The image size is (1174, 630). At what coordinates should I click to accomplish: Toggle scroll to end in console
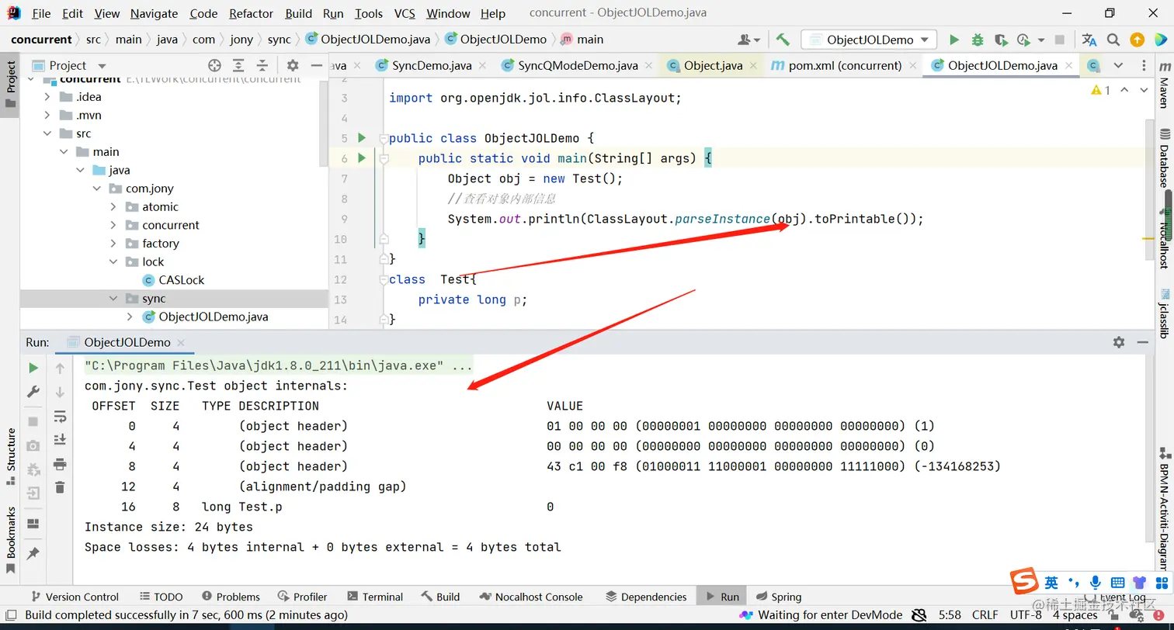(x=60, y=440)
